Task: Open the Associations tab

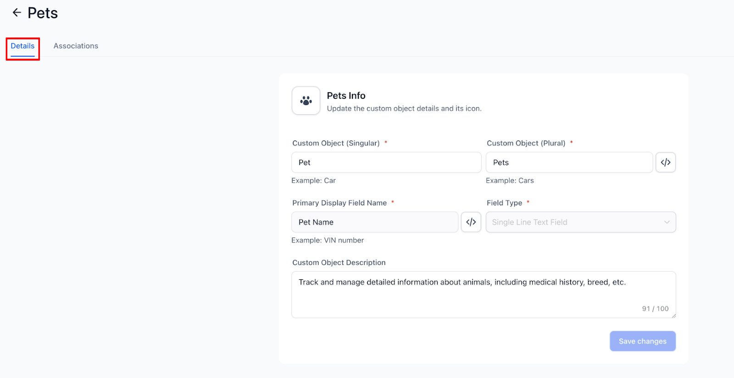Action: (76, 46)
